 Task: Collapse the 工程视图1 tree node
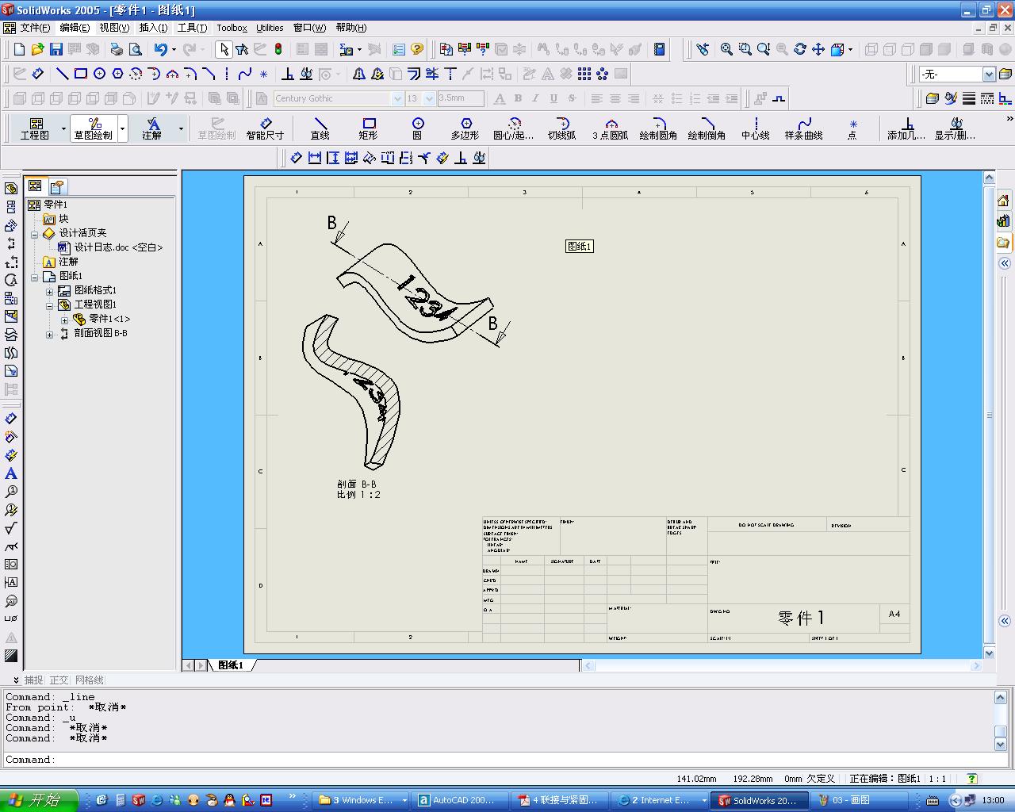tap(49, 305)
